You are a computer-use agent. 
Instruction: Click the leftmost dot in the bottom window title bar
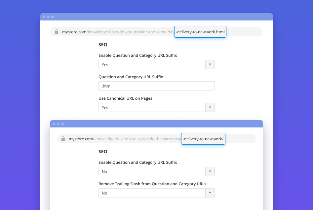tap(54, 124)
